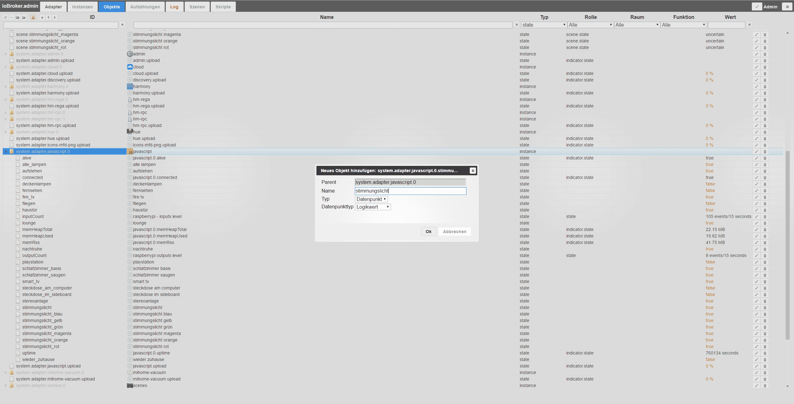The height and width of the screenshot is (404, 794).
Task: Toggle the list view icon in toolbar
Action: (11, 17)
